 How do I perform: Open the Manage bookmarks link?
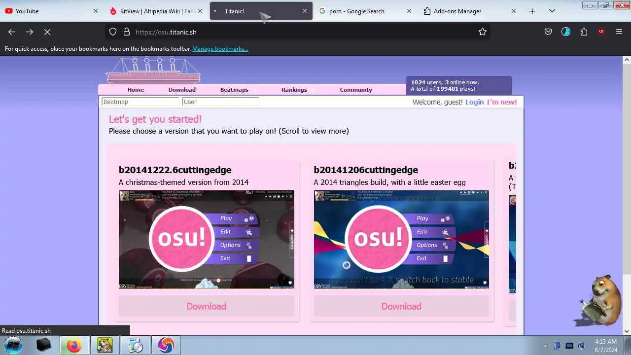220,49
